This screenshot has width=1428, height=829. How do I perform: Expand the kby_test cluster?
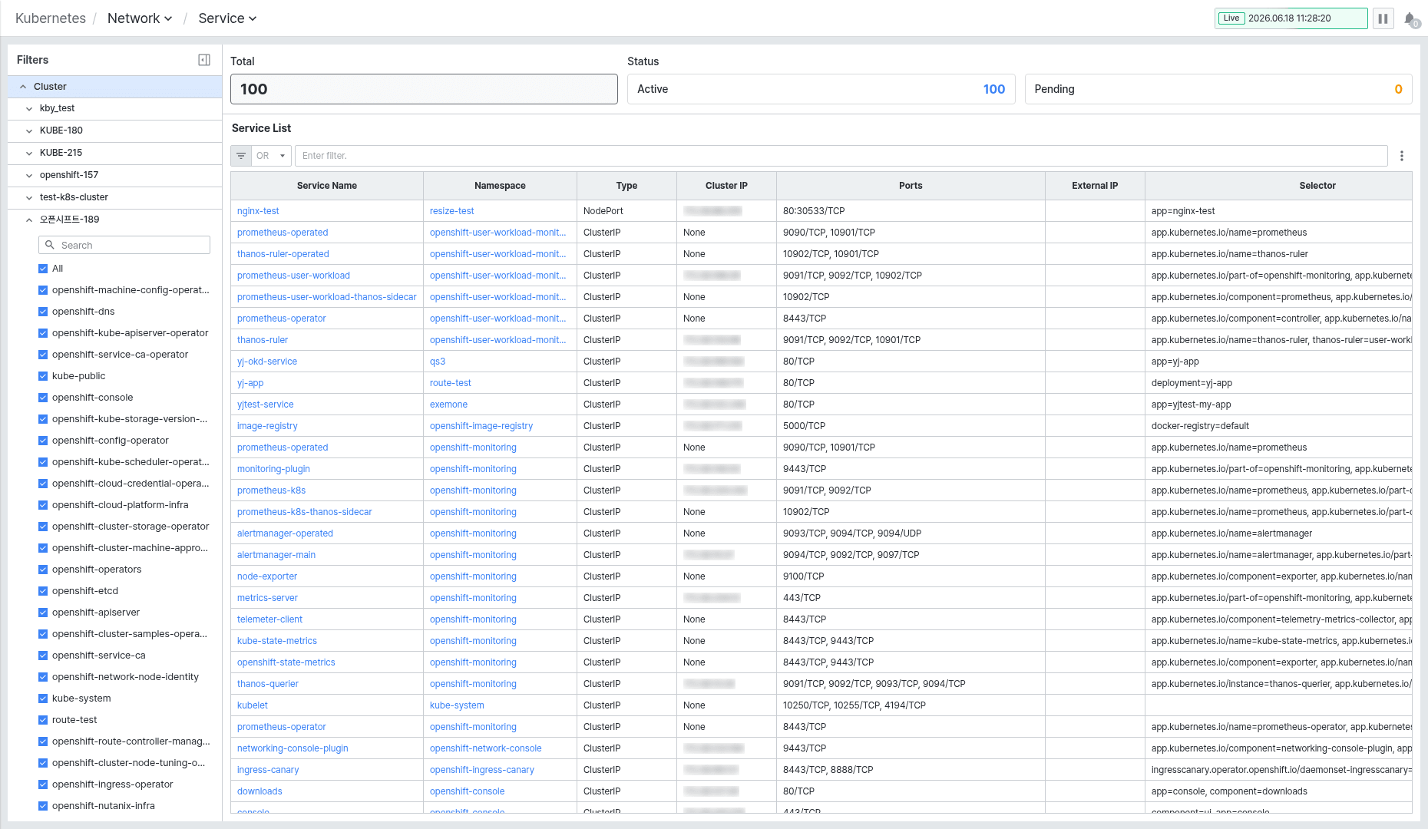tap(29, 109)
